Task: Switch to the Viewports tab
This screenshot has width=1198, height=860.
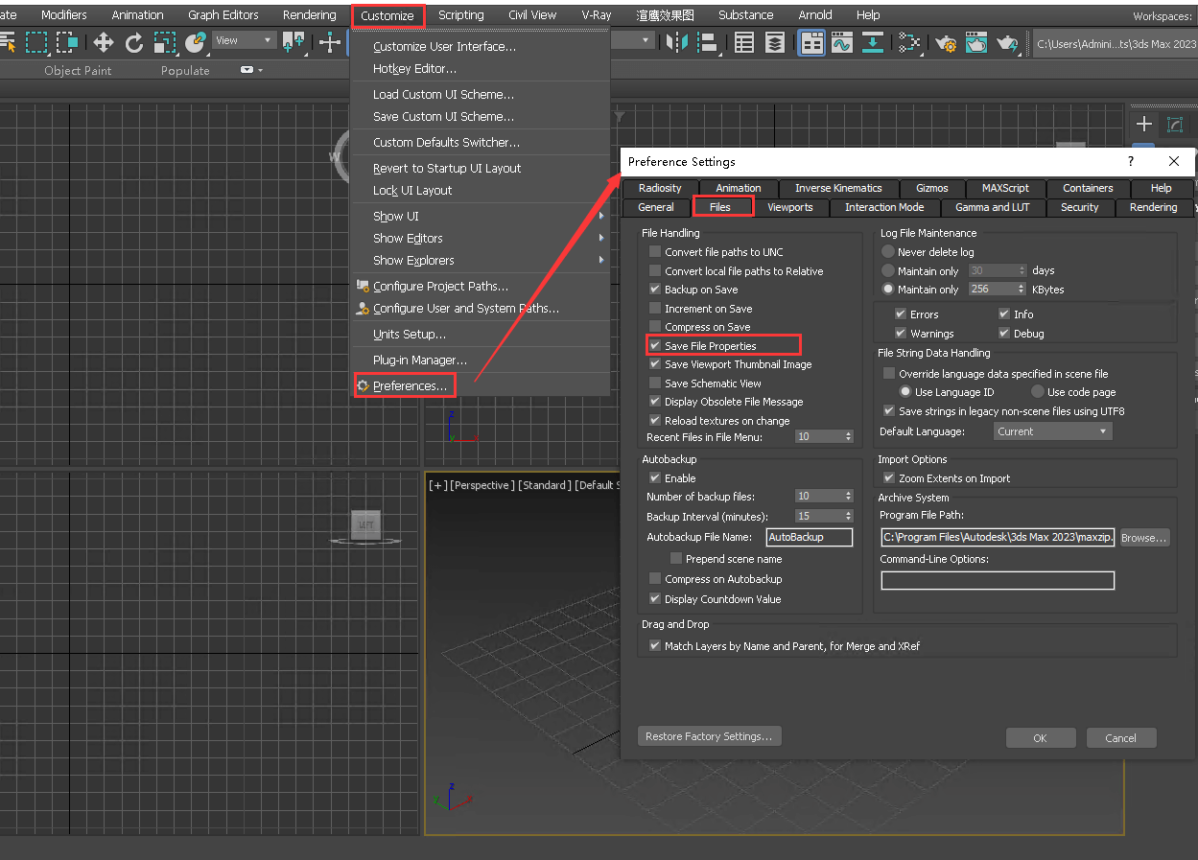Action: click(x=789, y=207)
